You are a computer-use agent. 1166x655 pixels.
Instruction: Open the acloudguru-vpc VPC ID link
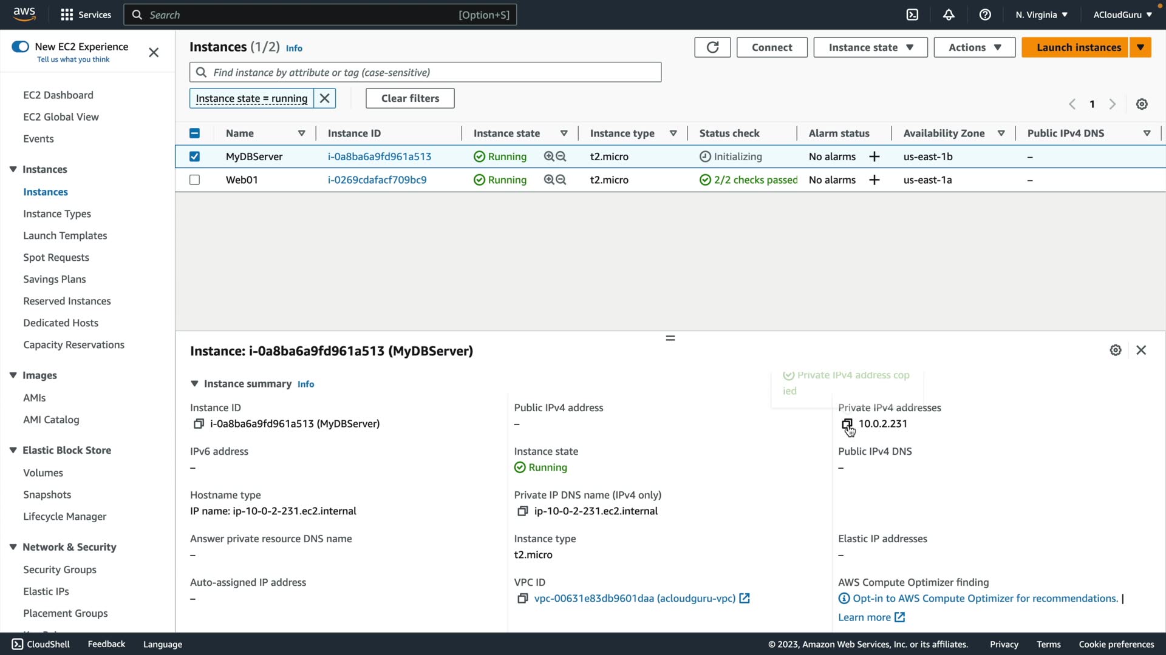(x=635, y=599)
